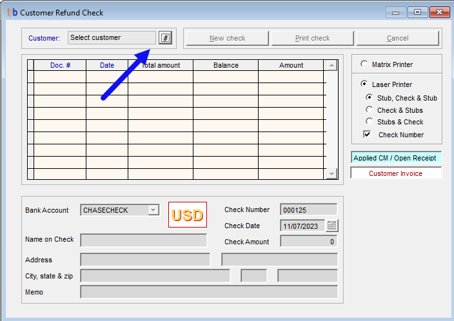Open the Check Date calendar picker
This screenshot has width=454, height=321.
332,226
